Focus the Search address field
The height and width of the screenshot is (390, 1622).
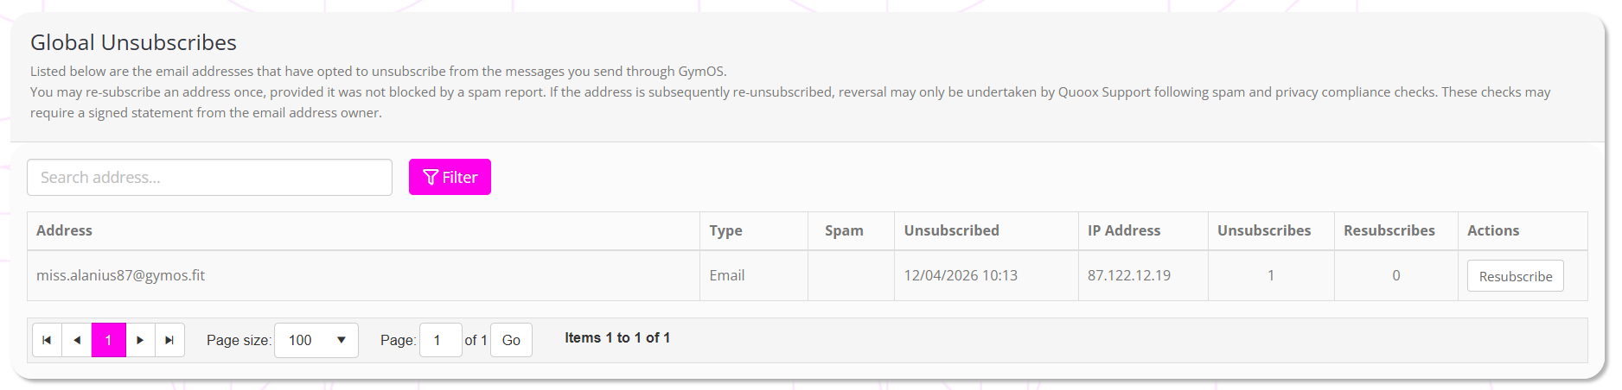point(209,177)
